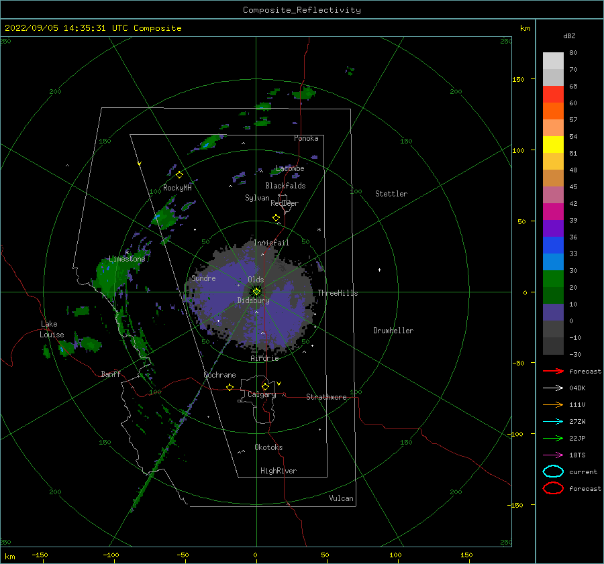The image size is (604, 564).
Task: Click the yellow diamond marker above Calgary
Action: tap(265, 386)
